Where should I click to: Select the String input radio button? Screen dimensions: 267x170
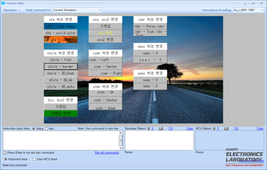34,129
